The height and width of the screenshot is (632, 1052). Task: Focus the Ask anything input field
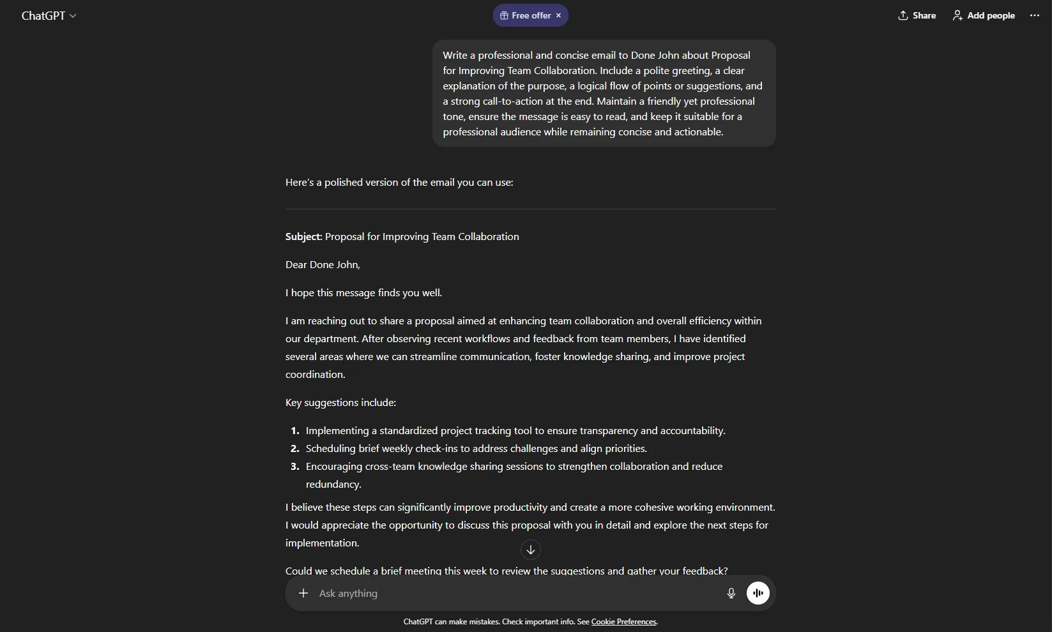(511, 593)
